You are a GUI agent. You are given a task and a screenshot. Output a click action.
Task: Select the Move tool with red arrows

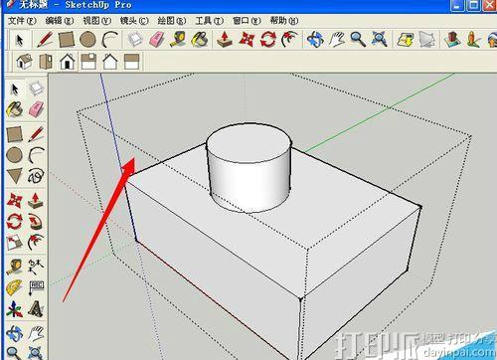(x=247, y=39)
